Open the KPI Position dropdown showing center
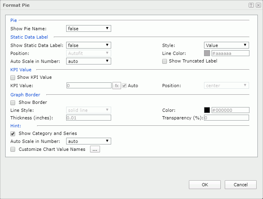Image resolution: width=263 pixels, height=199 pixels. pos(226,86)
